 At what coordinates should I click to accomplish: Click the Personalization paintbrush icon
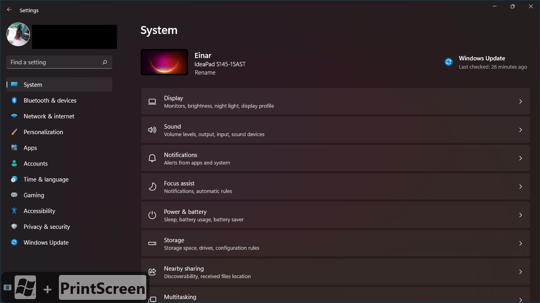[14, 132]
